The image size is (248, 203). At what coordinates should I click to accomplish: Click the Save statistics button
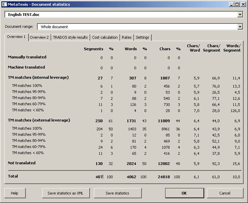point(118,193)
